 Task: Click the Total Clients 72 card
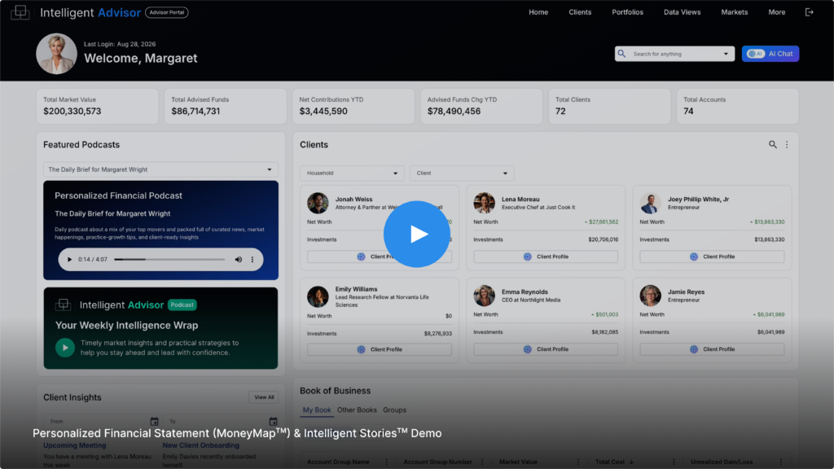609,107
